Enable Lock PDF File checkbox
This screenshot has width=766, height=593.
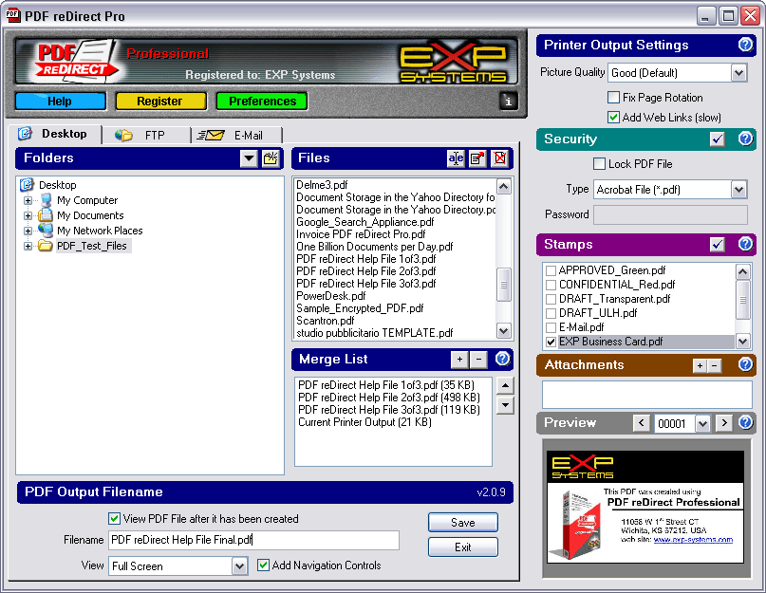click(x=599, y=163)
